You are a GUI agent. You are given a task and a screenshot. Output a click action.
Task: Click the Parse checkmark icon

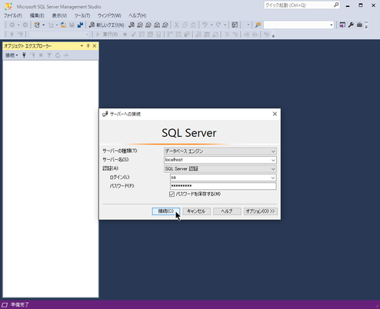[x=133, y=35]
